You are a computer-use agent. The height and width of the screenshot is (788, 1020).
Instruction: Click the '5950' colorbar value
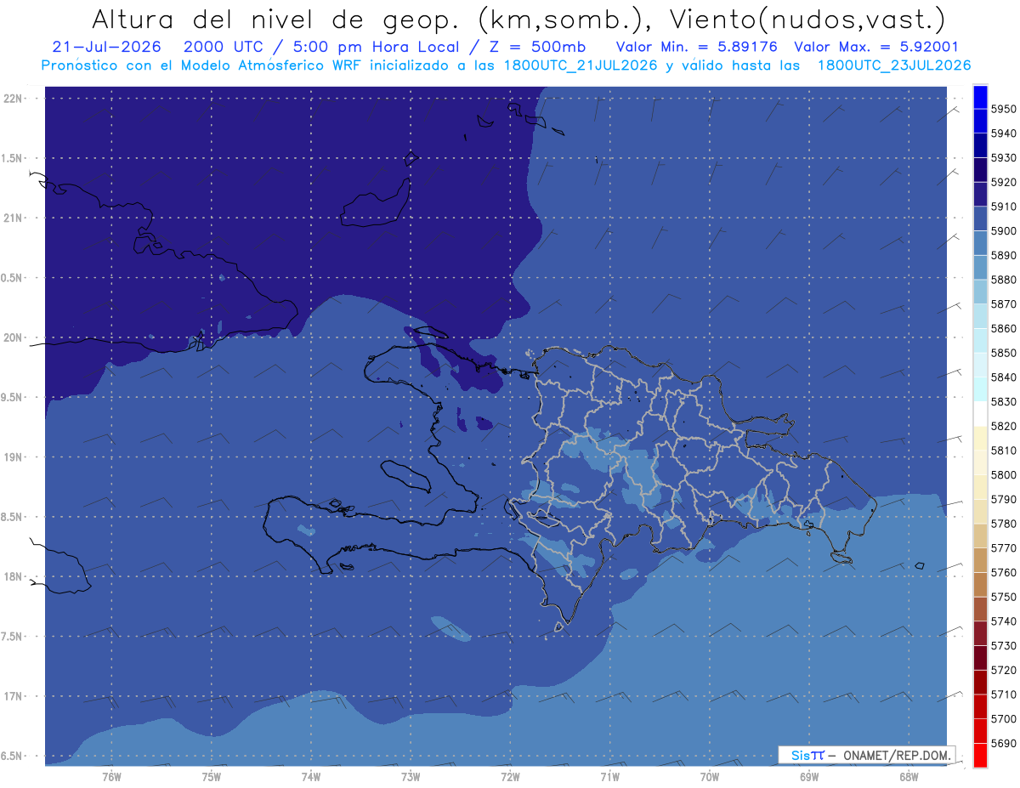(1003, 109)
